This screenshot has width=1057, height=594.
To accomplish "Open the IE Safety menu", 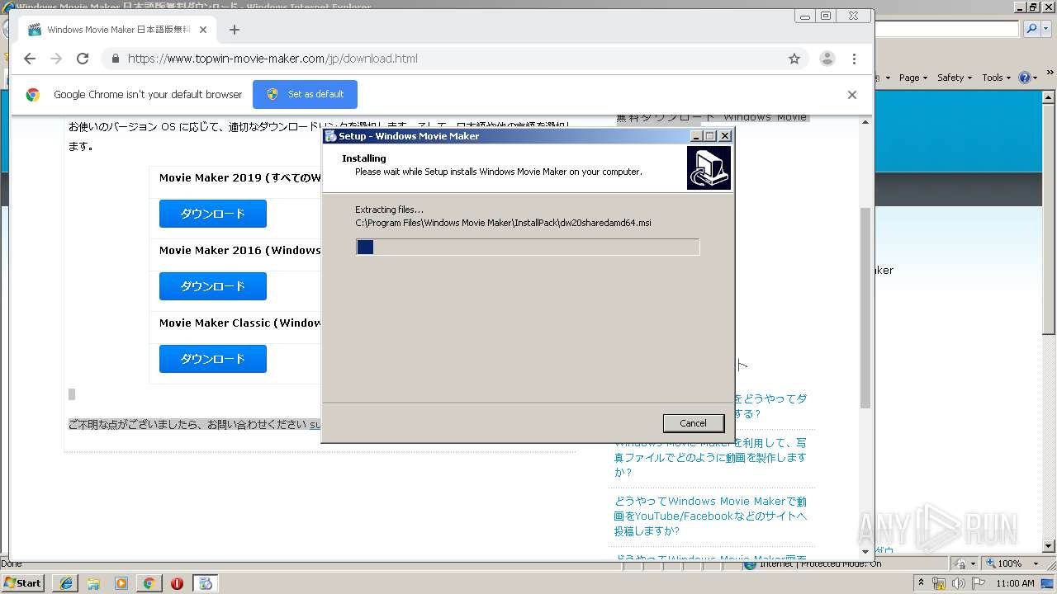I will coord(954,78).
